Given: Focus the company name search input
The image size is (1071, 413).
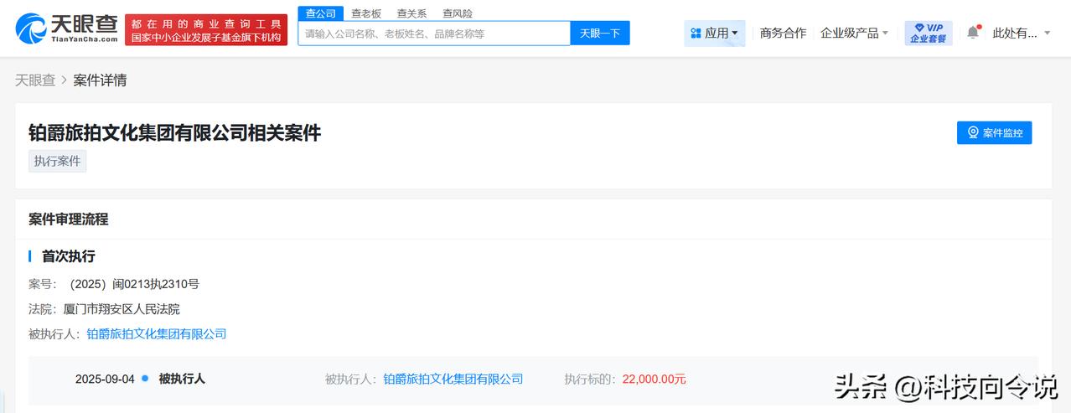Looking at the screenshot, I should pos(434,34).
